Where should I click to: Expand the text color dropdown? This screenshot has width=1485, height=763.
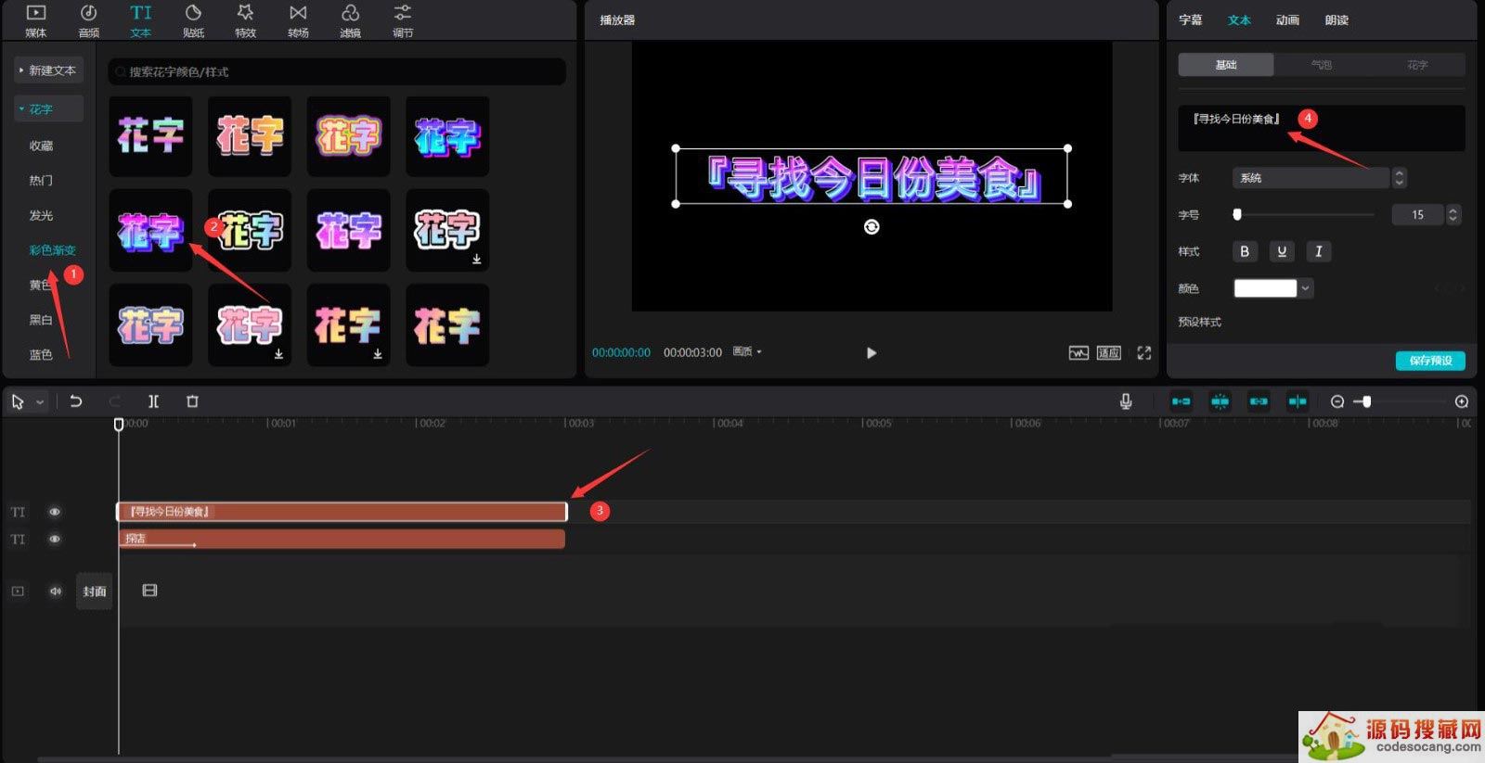(1305, 288)
